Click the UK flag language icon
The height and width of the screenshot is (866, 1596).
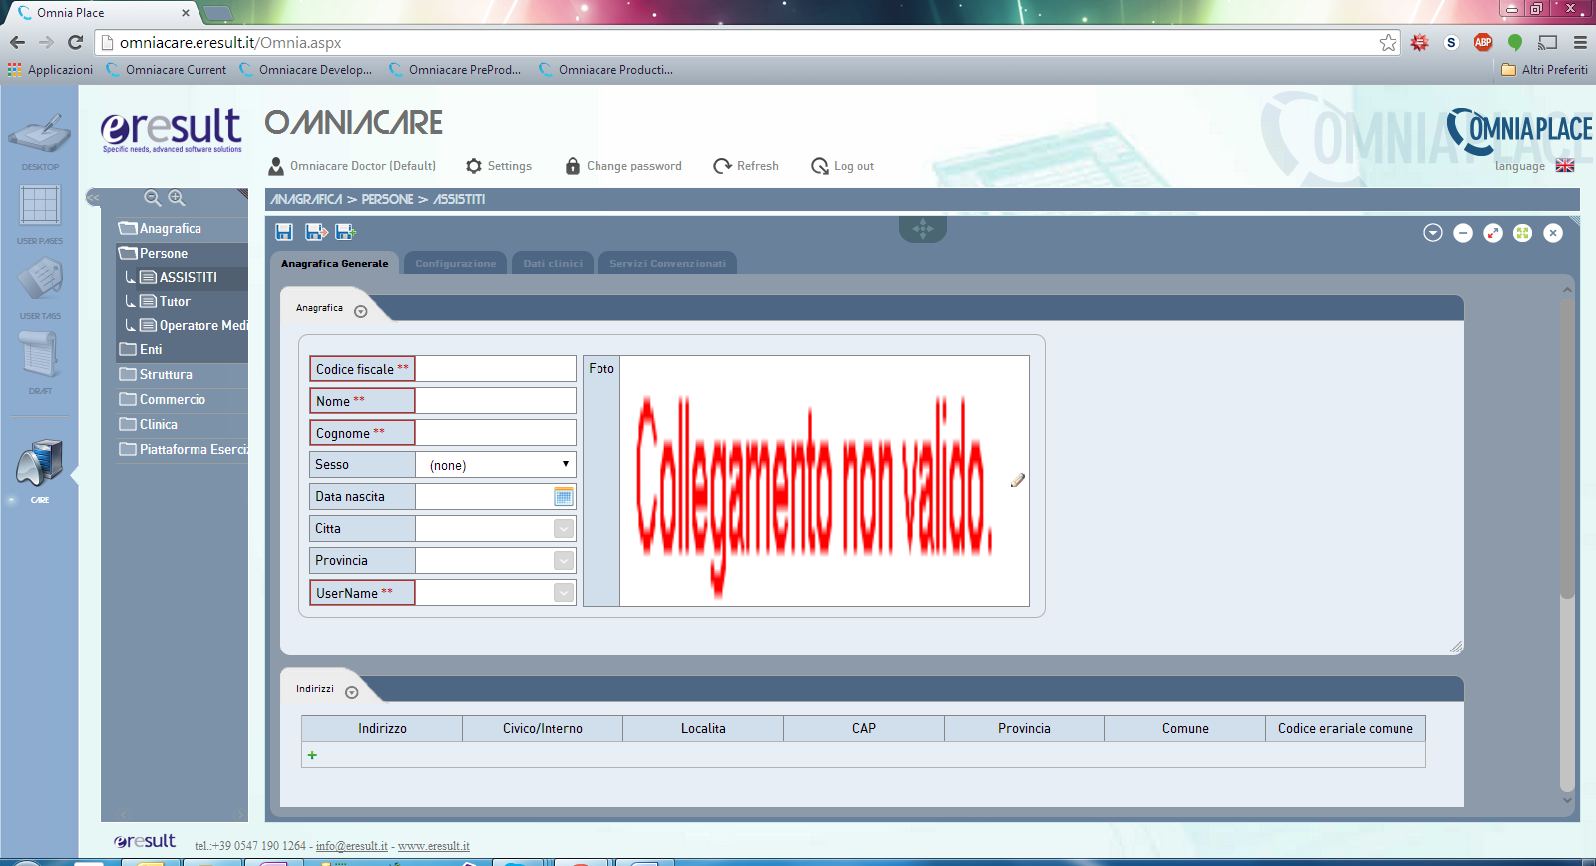point(1565,166)
